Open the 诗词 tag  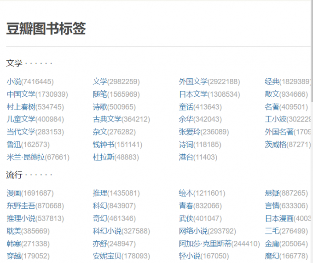coord(186,144)
